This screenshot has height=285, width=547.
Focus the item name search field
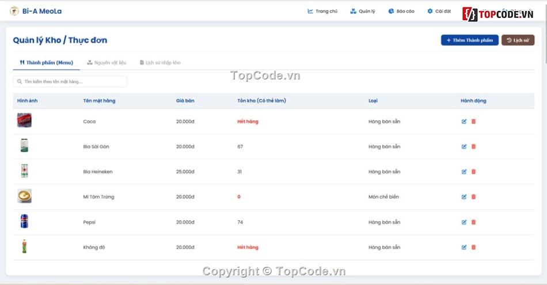click(70, 82)
